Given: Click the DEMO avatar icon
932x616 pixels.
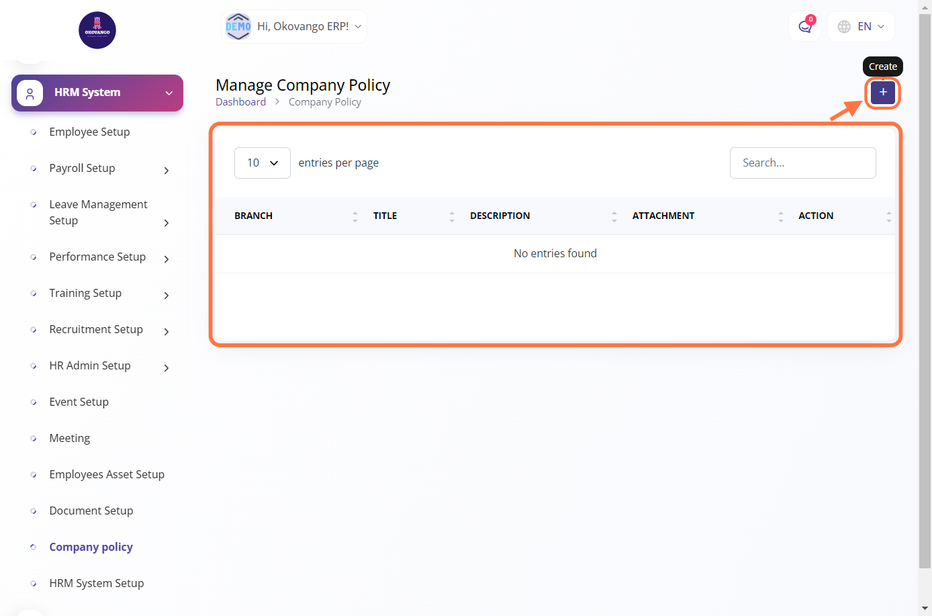Looking at the screenshot, I should point(238,27).
